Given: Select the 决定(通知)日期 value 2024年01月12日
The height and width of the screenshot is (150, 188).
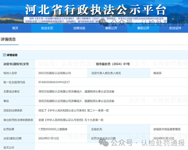Looking at the screenshot, I should pyautogui.click(x=49, y=138).
